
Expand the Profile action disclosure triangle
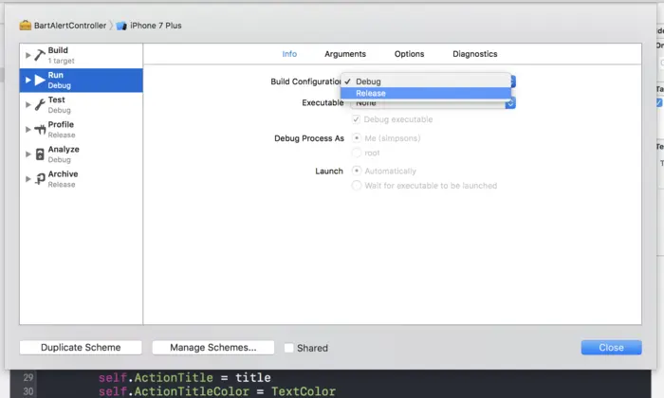28,130
